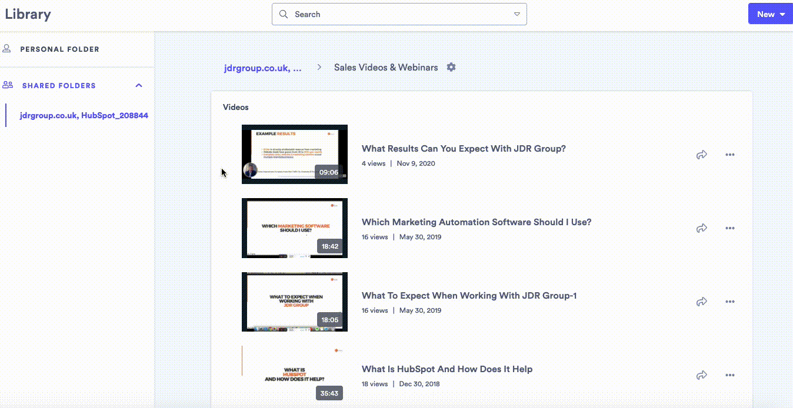Select jdrgroup.co.uk, HubSpot_208844 shared folder
The width and height of the screenshot is (793, 408).
[x=84, y=115]
